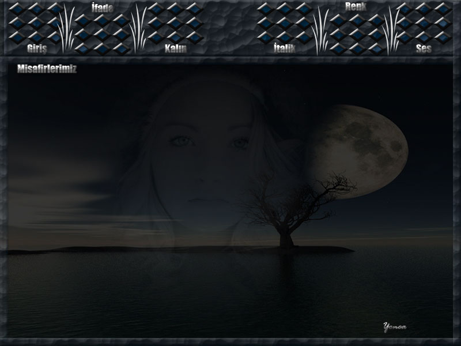Click the Yonca signature text

[x=395, y=326]
